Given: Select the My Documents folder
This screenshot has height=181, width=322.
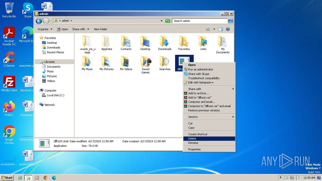Looking at the screenshot, I should pos(223,44).
